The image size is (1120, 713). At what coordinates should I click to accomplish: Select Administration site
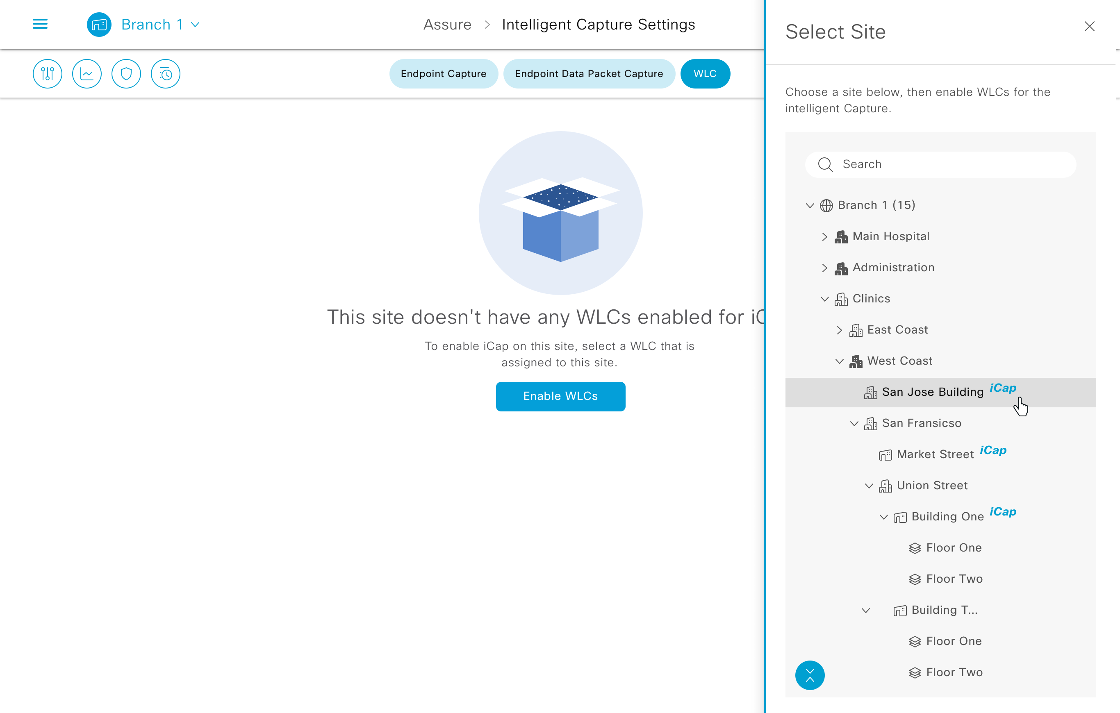click(893, 267)
